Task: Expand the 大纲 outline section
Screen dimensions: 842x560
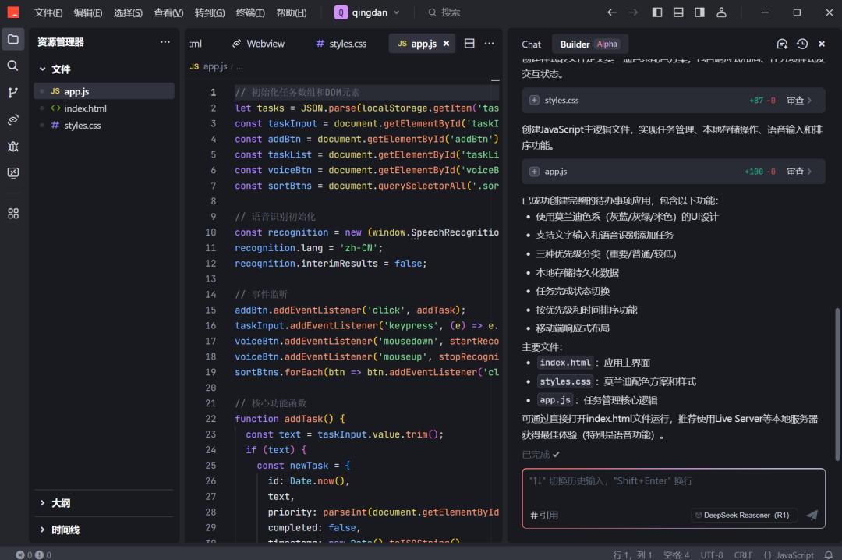Action: (x=61, y=503)
